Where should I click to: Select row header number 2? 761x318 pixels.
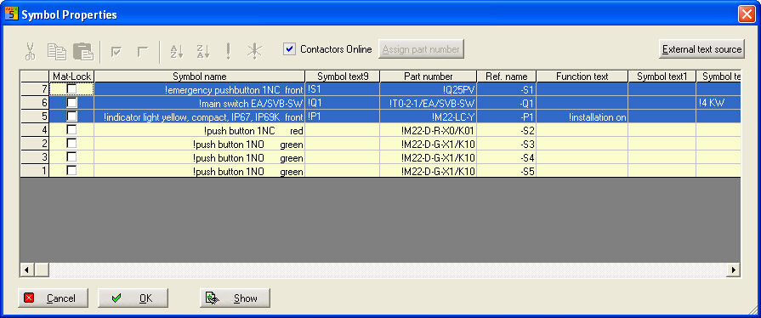click(x=35, y=143)
